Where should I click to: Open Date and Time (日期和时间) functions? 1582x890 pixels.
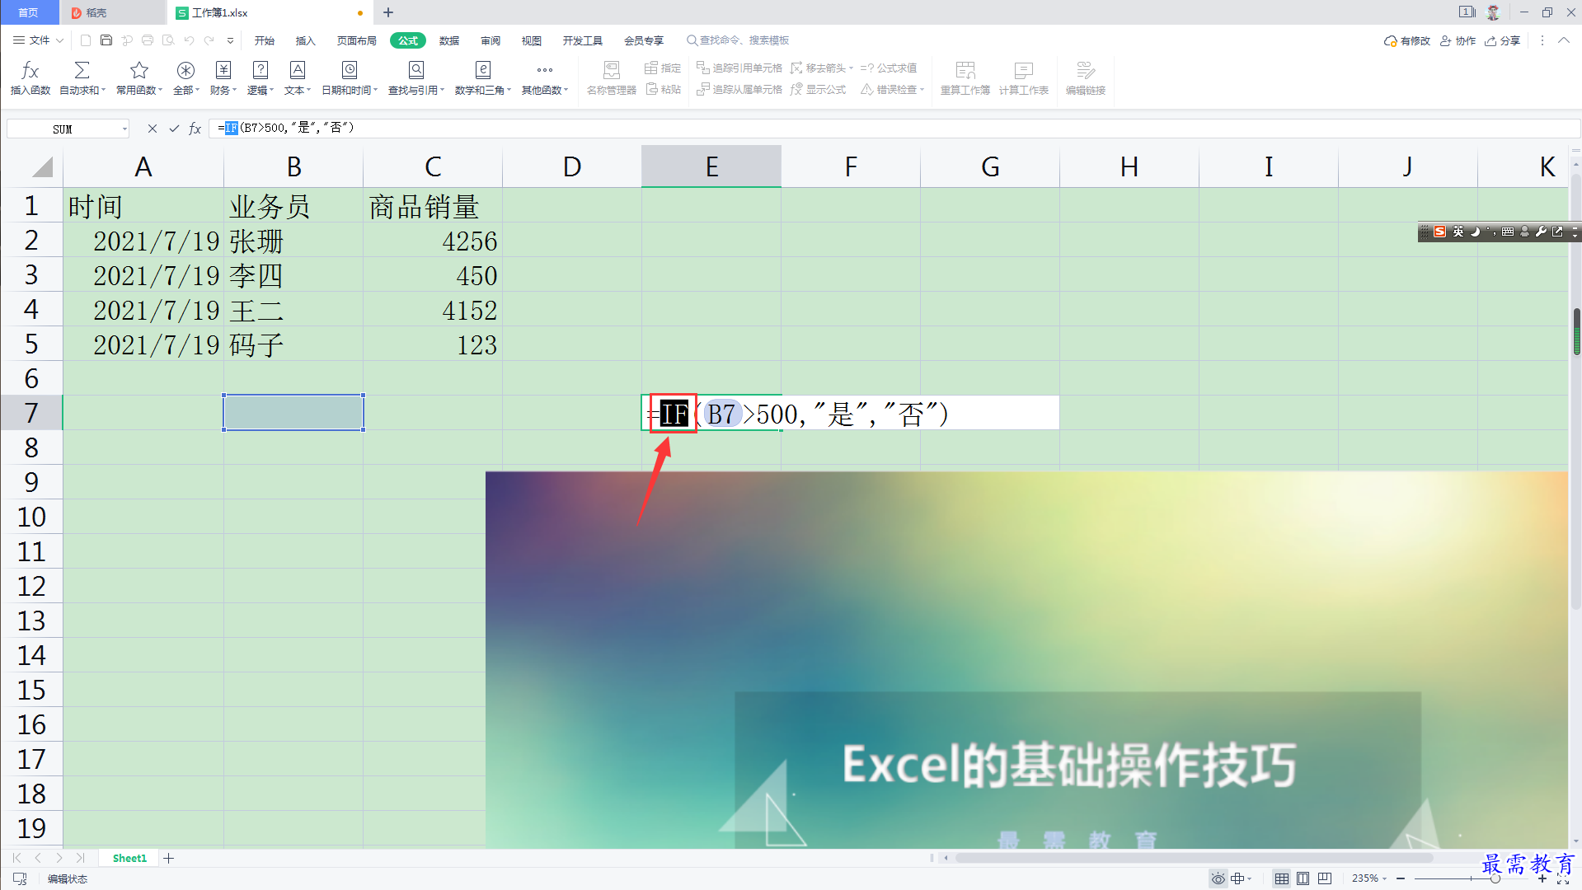350,78
